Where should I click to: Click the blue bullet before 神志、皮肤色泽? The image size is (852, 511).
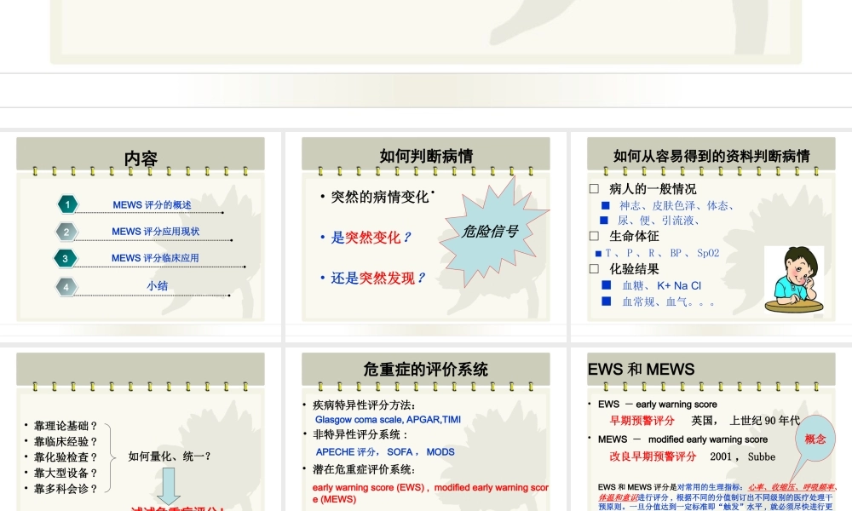pyautogui.click(x=605, y=205)
